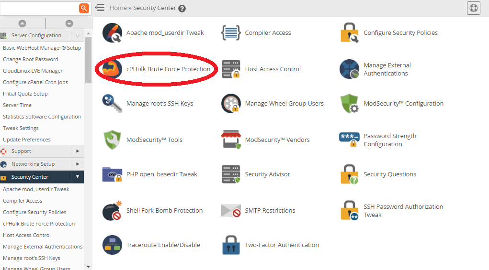Open ModSecurity Tools shield wrench icon
The image size is (489, 270).
112,140
